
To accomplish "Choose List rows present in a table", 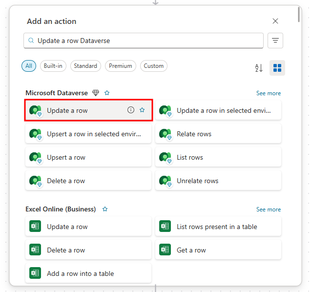I will pyautogui.click(x=218, y=226).
